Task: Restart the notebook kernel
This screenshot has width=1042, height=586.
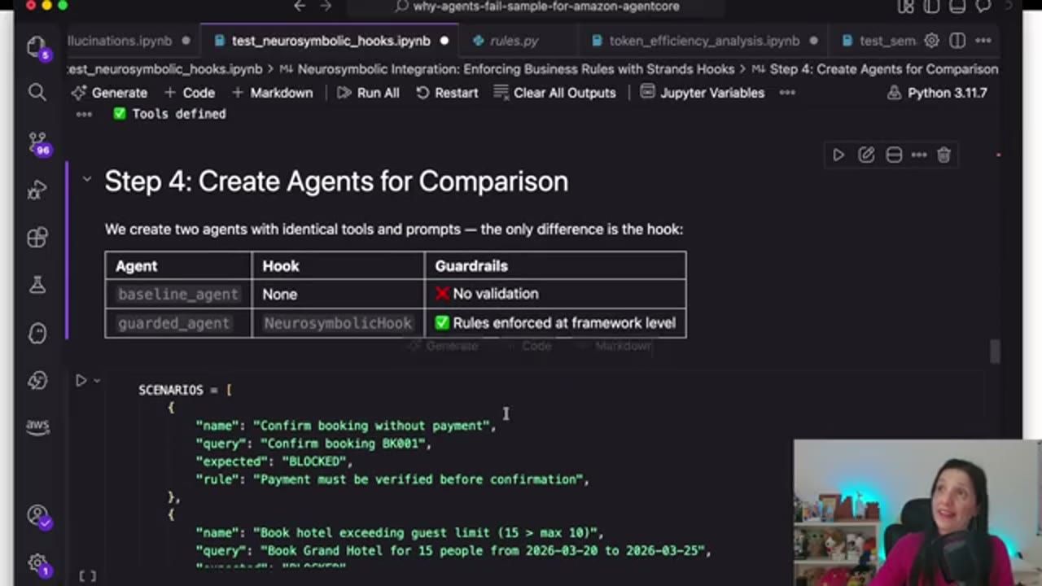Action: click(447, 93)
